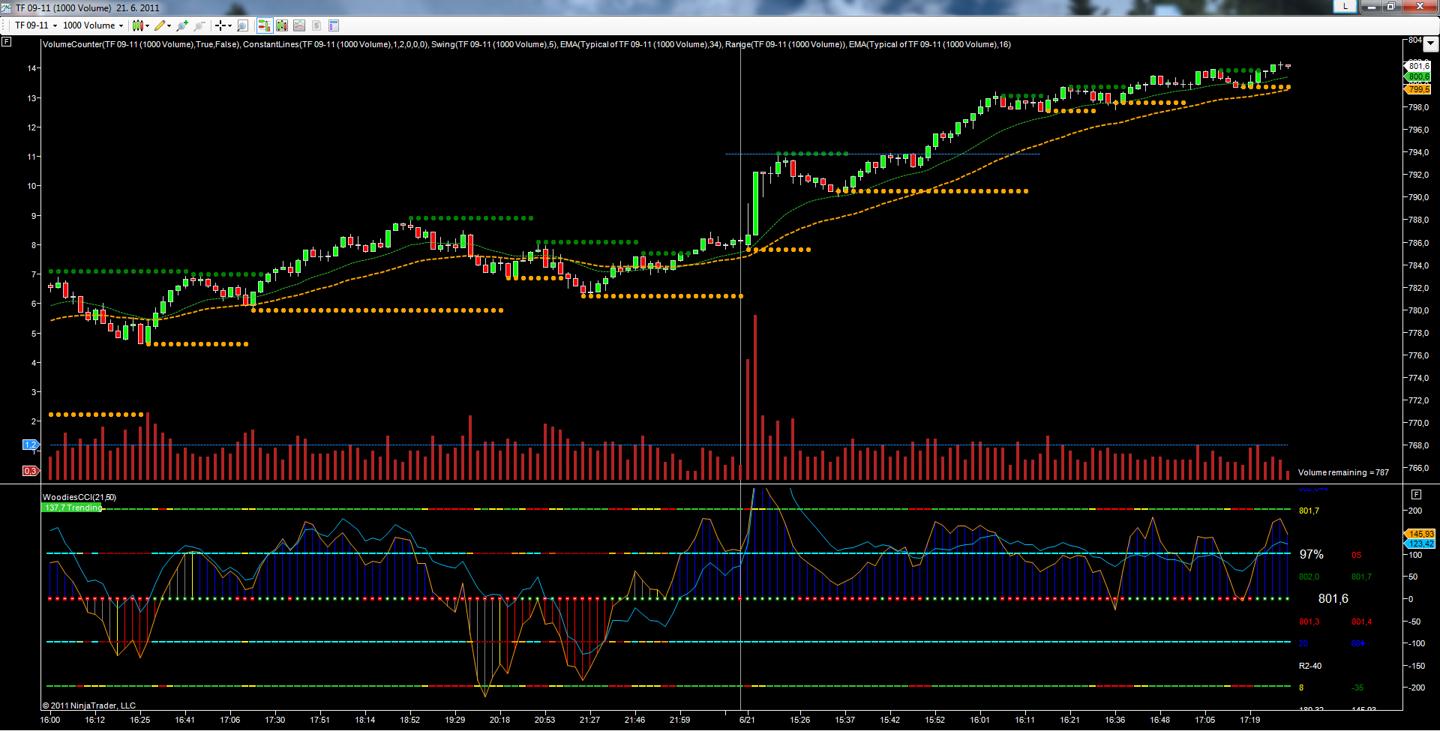Open the indicators icon in toolbar
1440x731 pixels.
[299, 25]
